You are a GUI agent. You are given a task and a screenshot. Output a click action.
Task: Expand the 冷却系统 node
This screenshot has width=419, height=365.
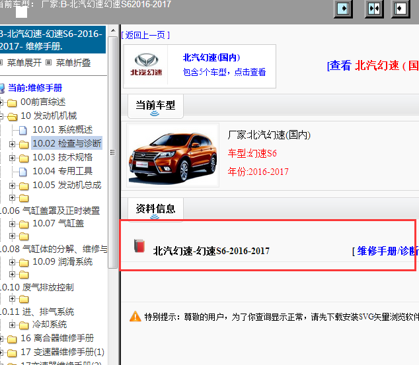point(12,325)
